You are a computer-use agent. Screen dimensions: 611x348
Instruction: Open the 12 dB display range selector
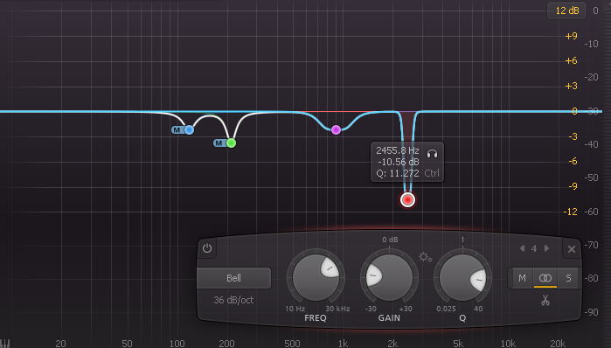click(567, 10)
